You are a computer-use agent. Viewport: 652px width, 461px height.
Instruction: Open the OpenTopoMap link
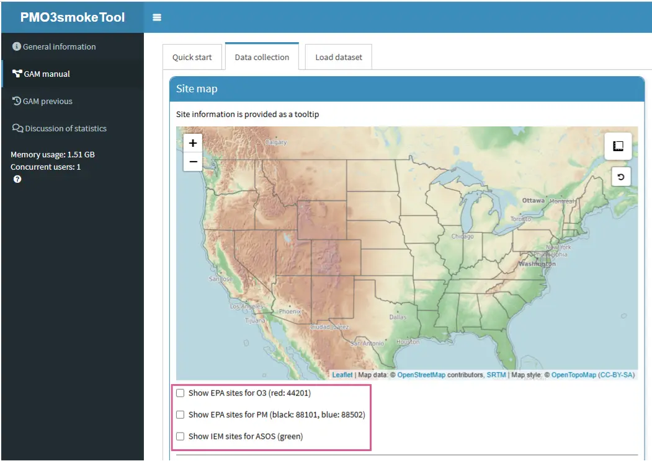tap(573, 375)
